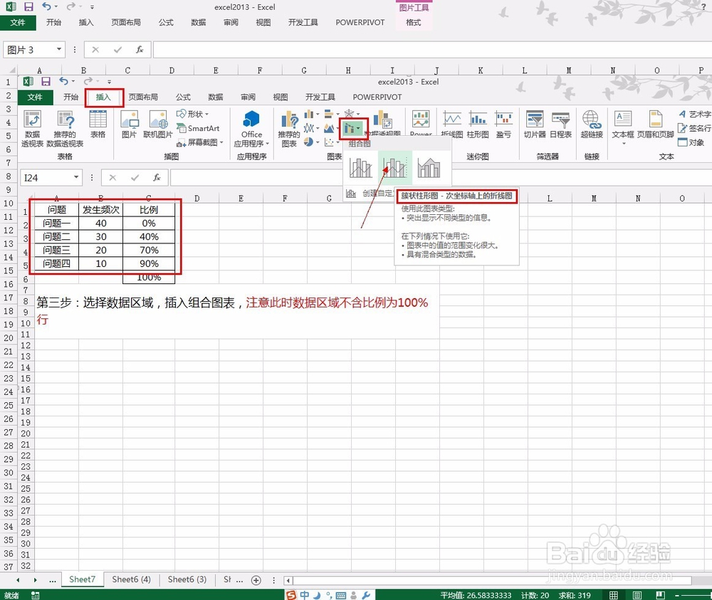Select outer column header P

tap(701, 70)
